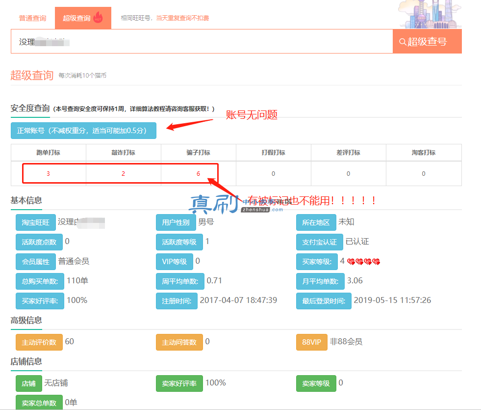Click the 当天重复查询不扣费 notice text
481x410 pixels.
pyautogui.click(x=182, y=18)
